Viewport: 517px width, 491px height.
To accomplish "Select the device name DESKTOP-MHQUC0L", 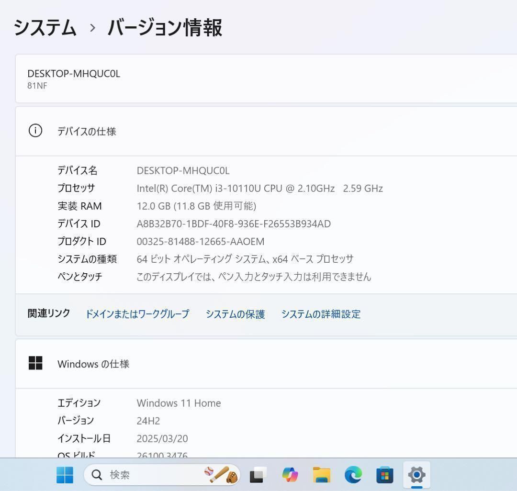I will tap(74, 74).
